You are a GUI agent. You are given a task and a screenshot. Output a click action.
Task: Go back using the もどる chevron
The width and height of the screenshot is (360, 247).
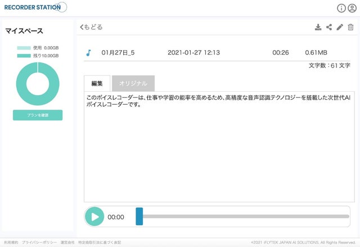click(x=91, y=27)
